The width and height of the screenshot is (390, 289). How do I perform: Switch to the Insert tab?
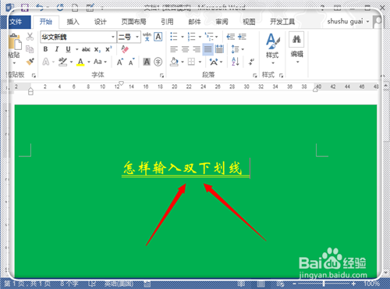tap(73, 22)
